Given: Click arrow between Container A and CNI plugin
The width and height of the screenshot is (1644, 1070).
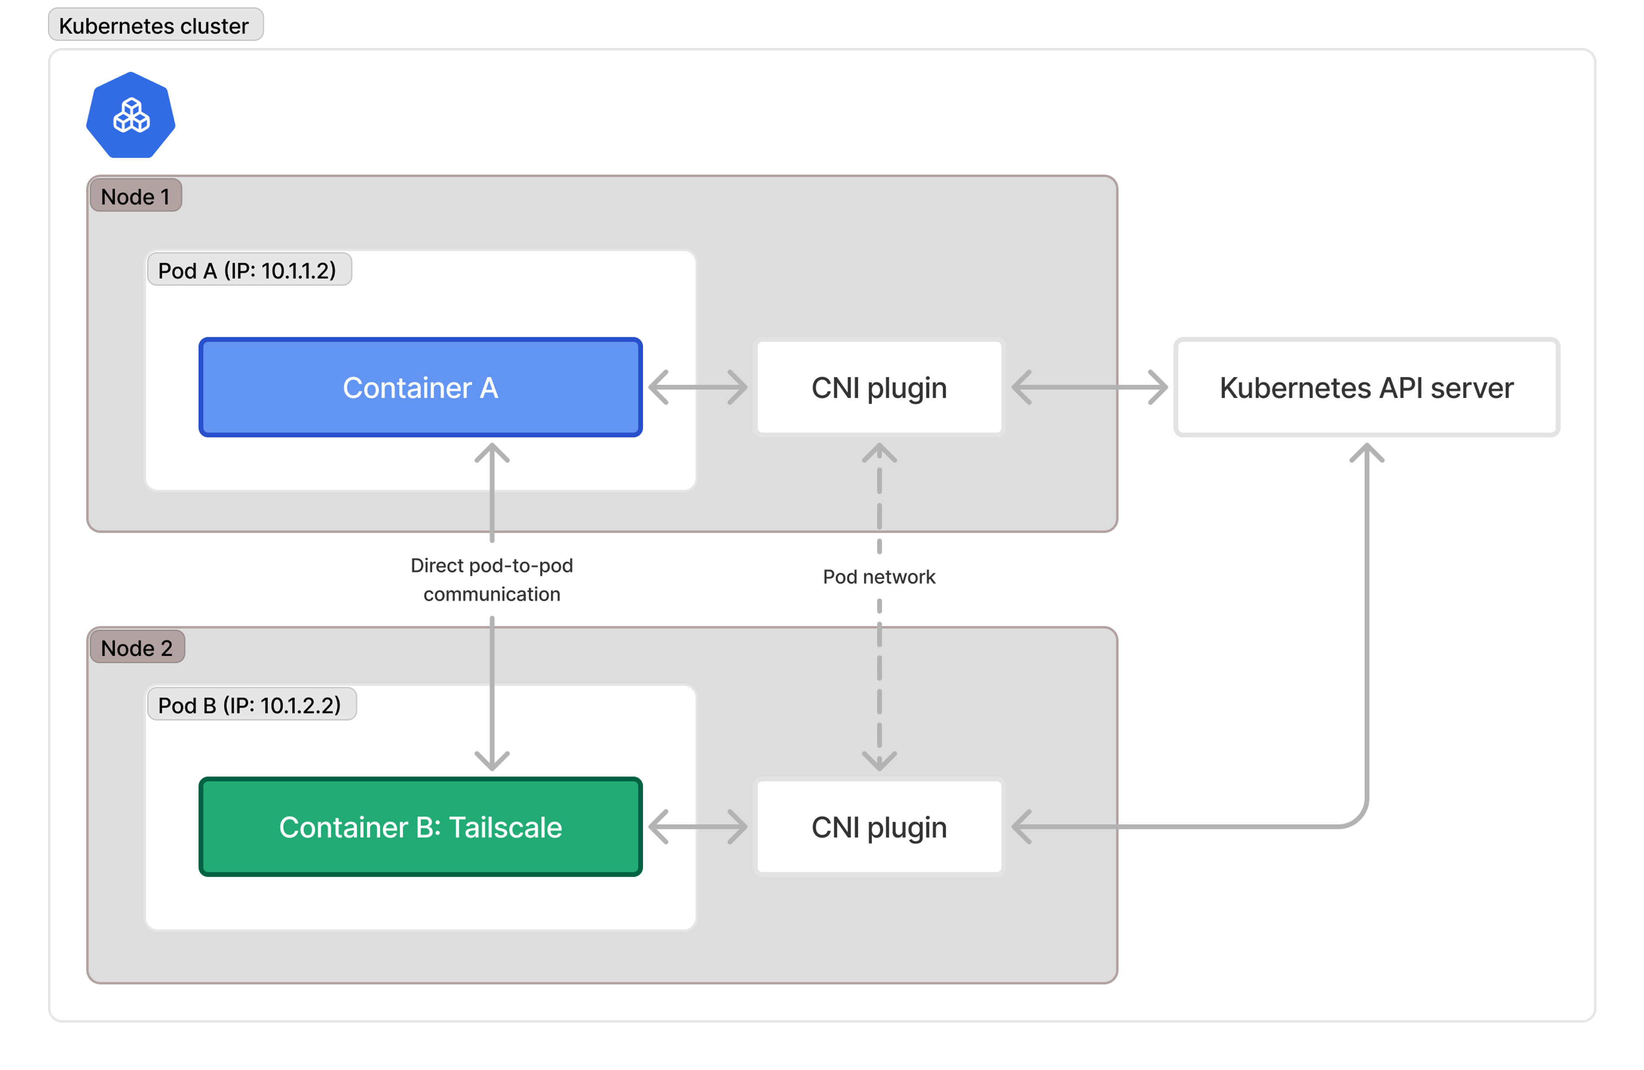Looking at the screenshot, I should [698, 387].
